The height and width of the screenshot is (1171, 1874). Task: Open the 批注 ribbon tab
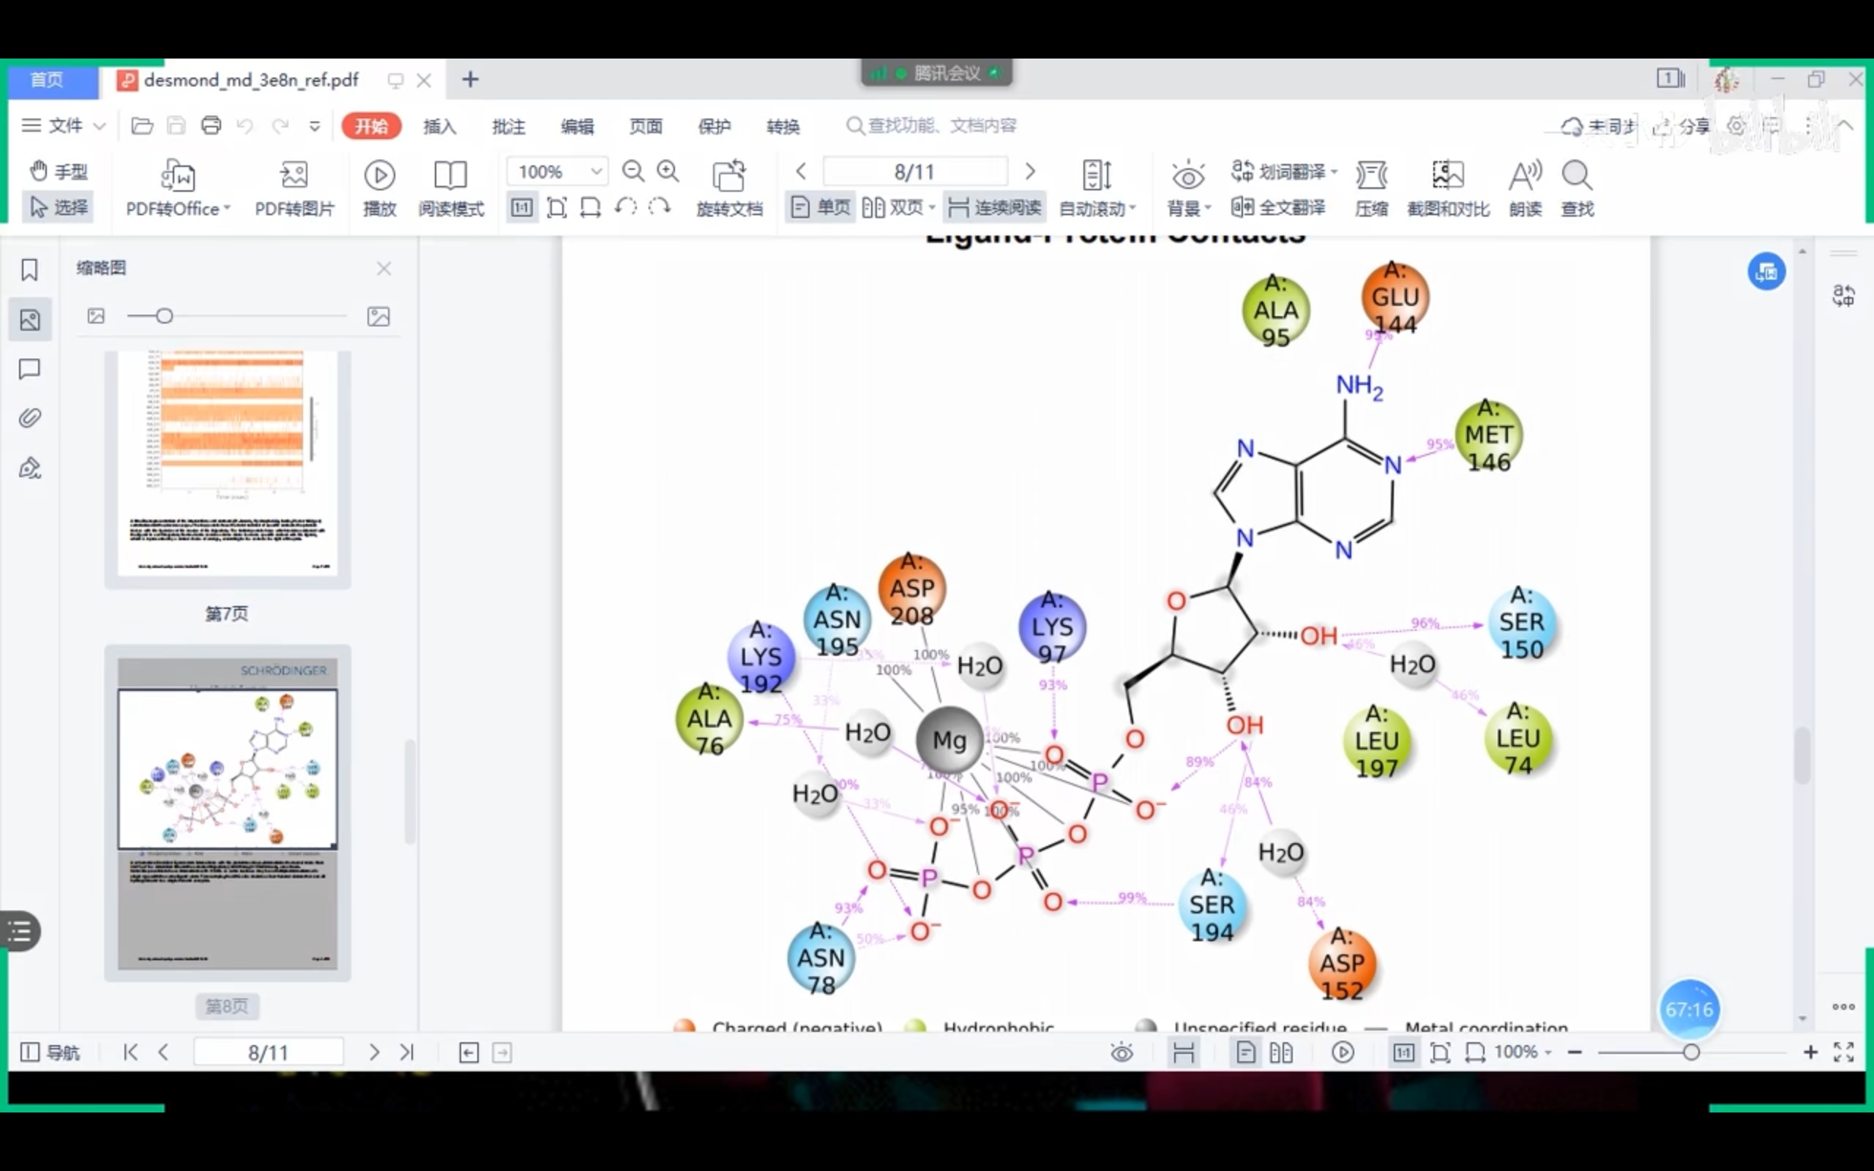click(x=508, y=125)
